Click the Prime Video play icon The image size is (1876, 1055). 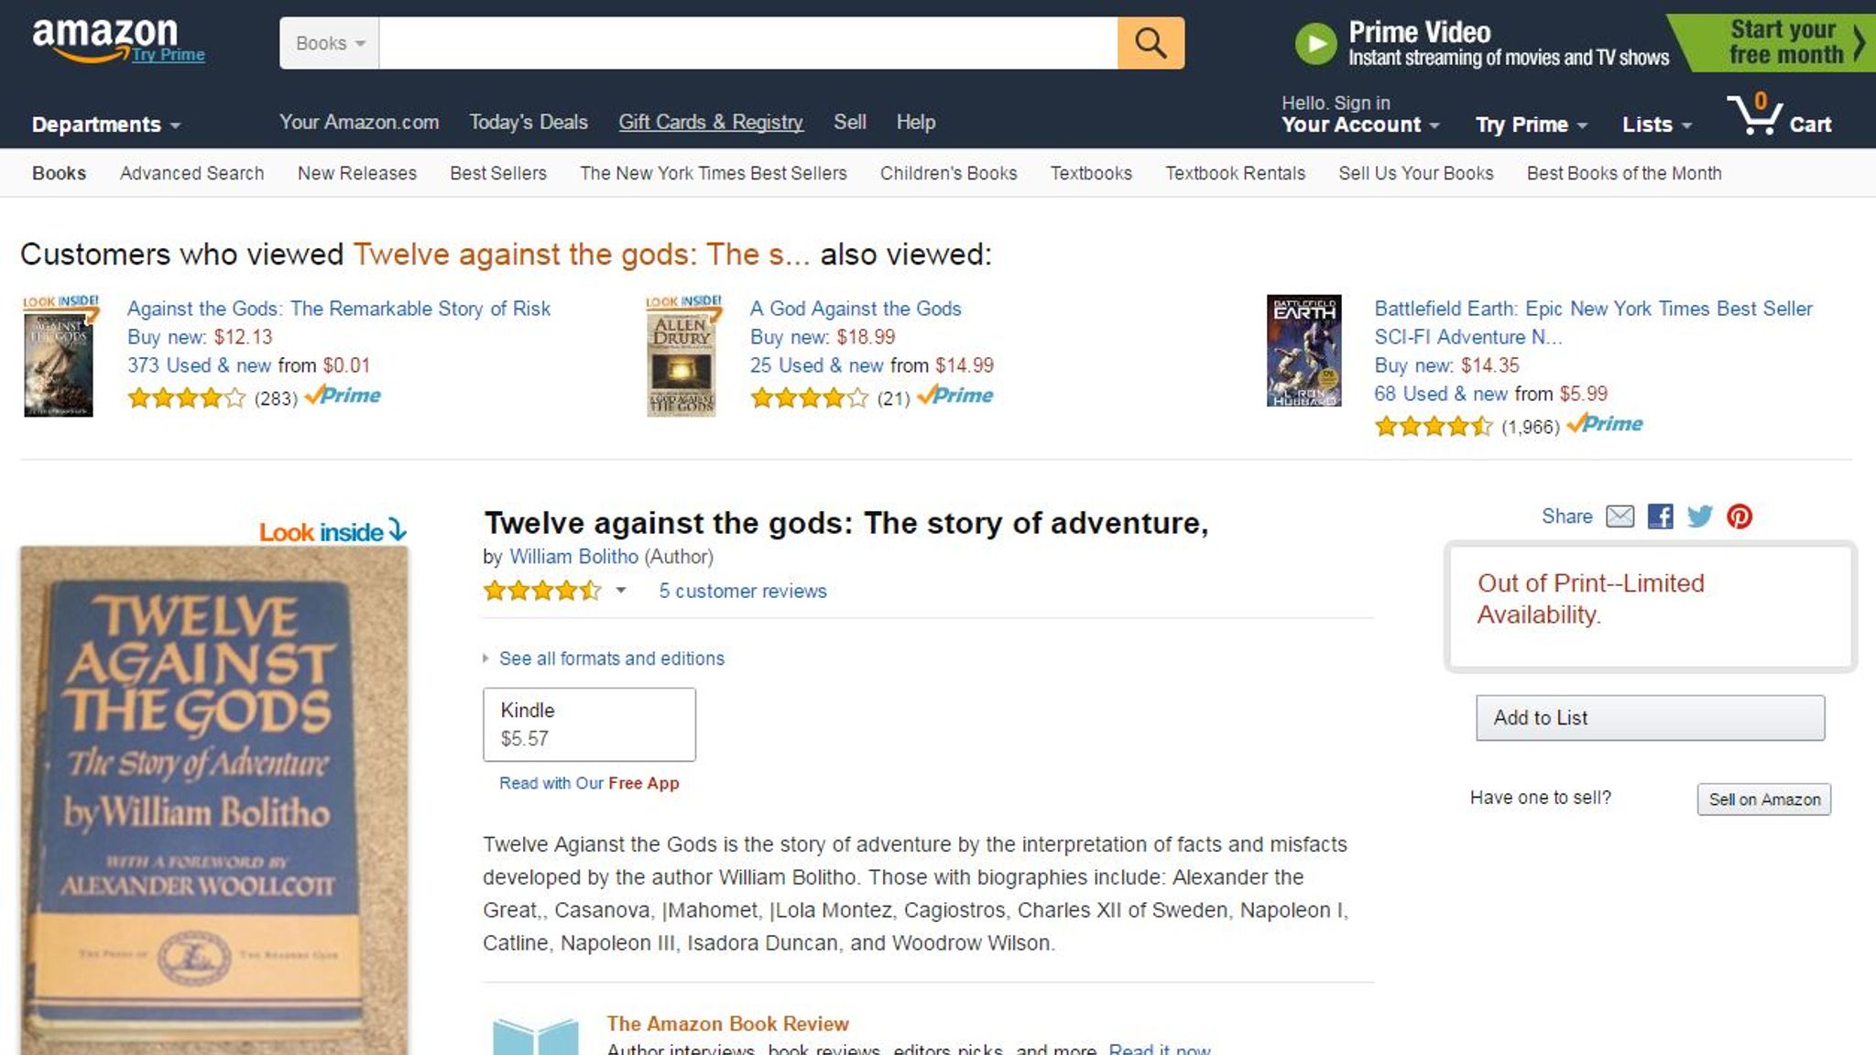[x=1315, y=44]
